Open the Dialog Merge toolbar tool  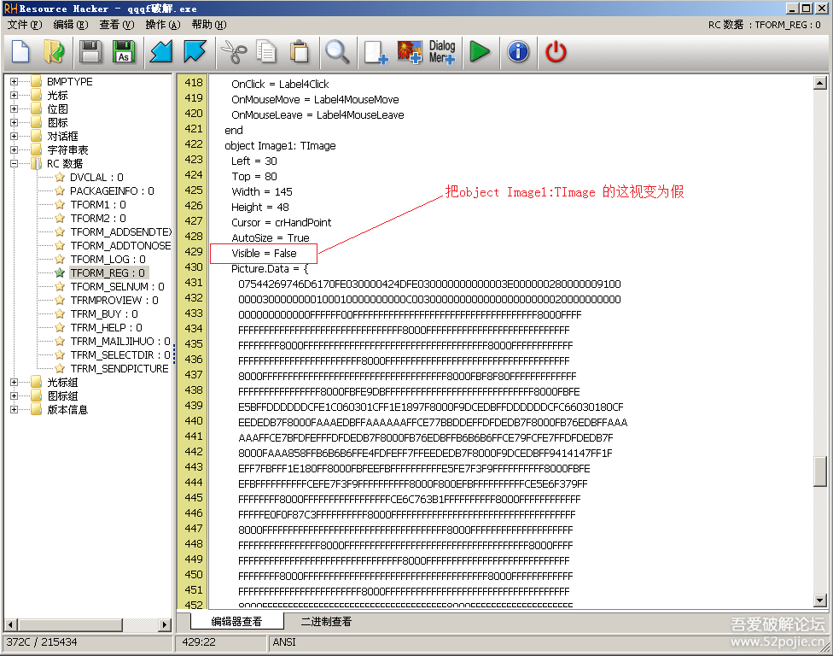(442, 52)
